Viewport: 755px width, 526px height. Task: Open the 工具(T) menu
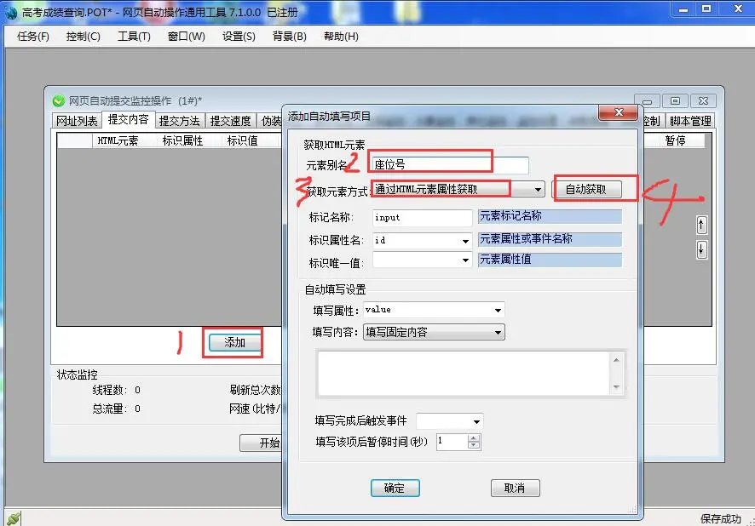point(134,37)
